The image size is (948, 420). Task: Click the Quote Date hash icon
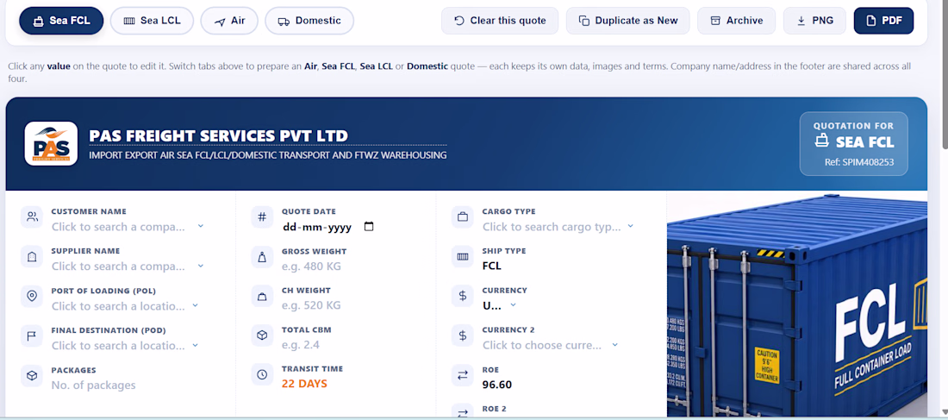coord(262,216)
